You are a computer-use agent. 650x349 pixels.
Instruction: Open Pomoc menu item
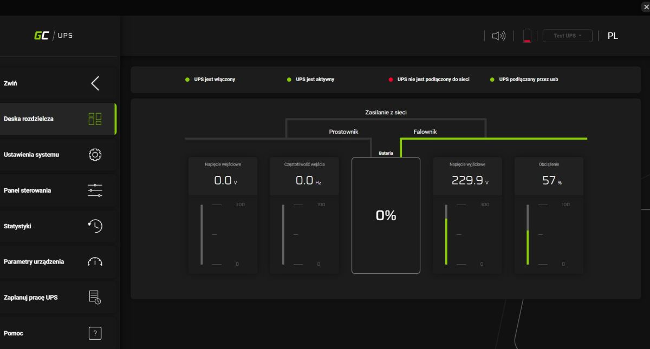58,333
